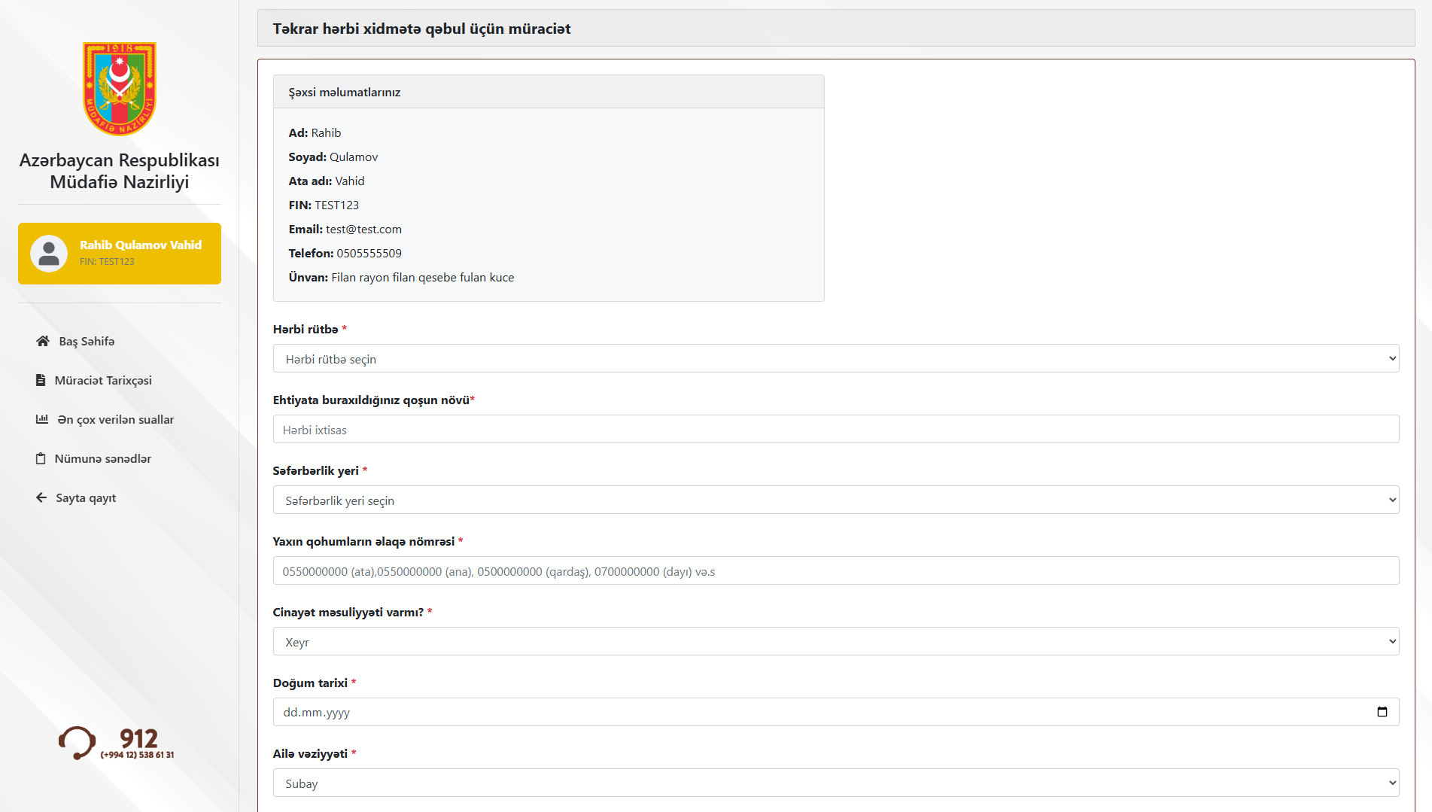The image size is (1432, 812).
Task: Open the calendar picker in Doğum tarixi
Action: pos(1382,712)
